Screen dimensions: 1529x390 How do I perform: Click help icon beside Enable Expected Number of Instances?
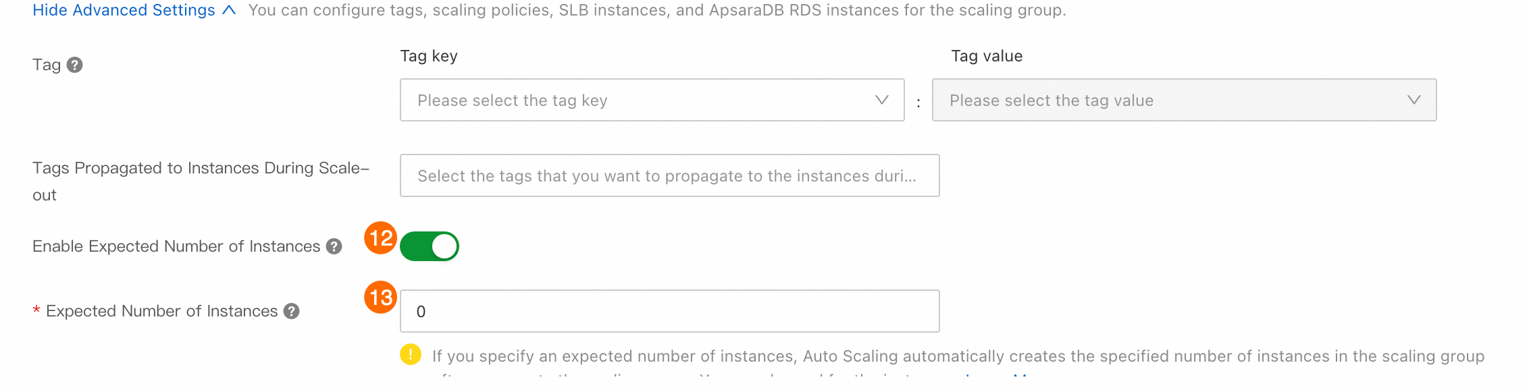334,246
